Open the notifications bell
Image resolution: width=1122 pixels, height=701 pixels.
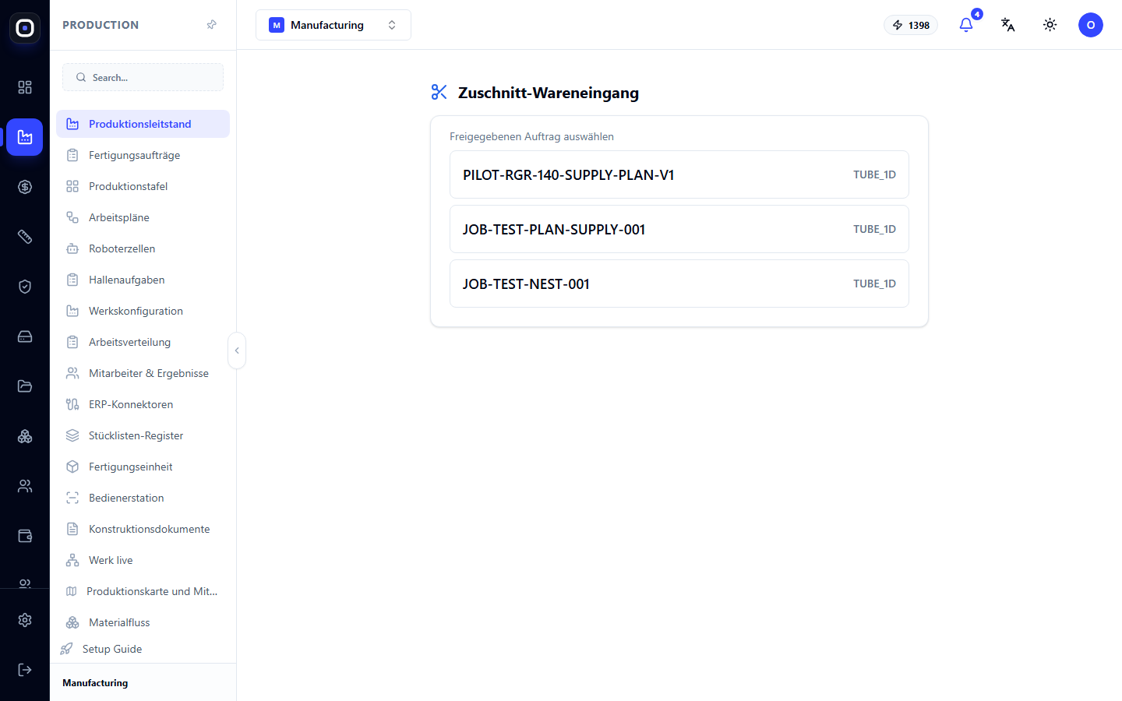point(966,25)
